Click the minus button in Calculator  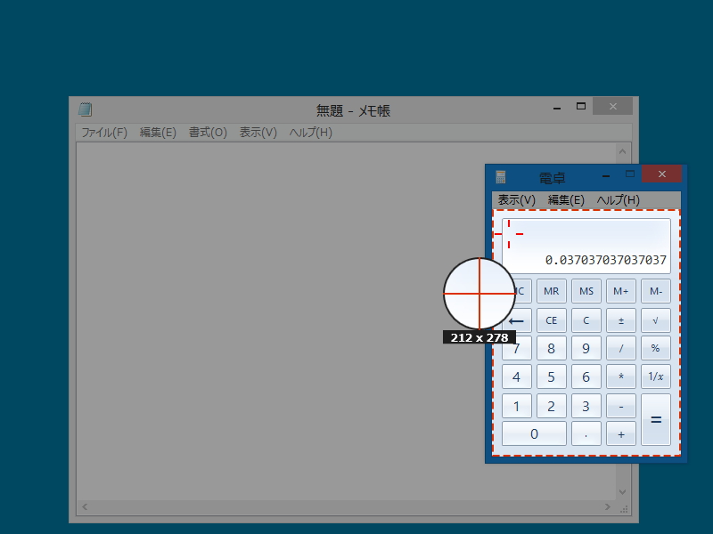(x=620, y=406)
